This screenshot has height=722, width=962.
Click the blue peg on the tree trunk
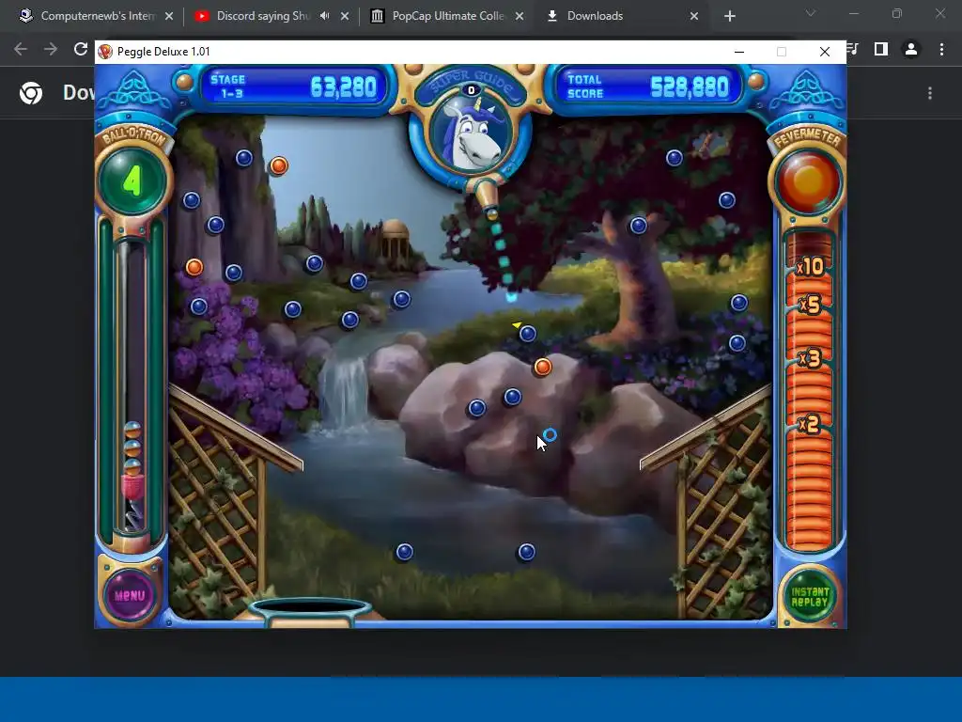pos(639,226)
